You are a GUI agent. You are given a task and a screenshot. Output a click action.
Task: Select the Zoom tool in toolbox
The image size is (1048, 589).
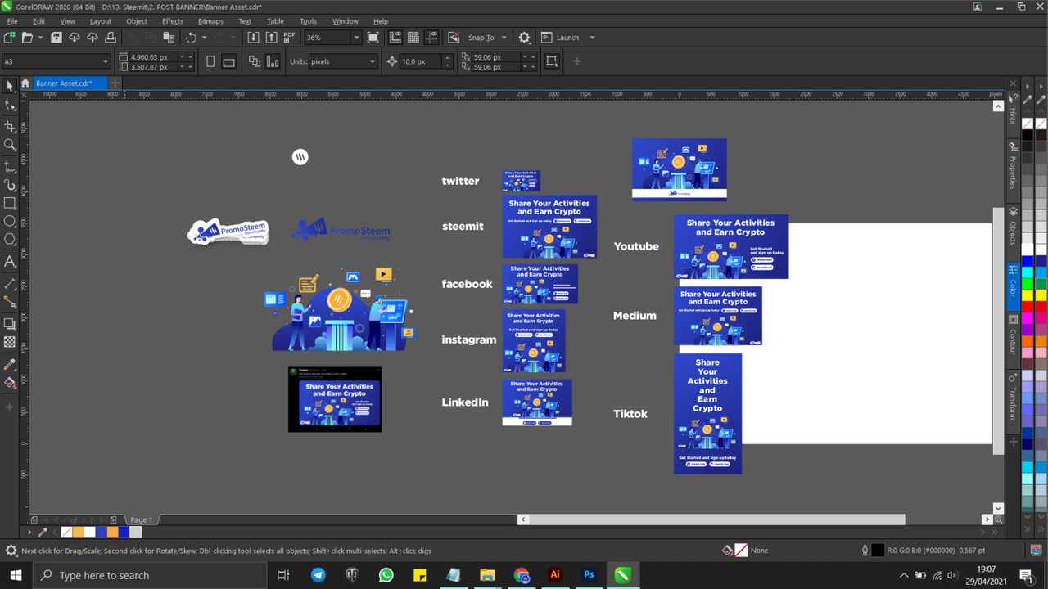tap(10, 146)
